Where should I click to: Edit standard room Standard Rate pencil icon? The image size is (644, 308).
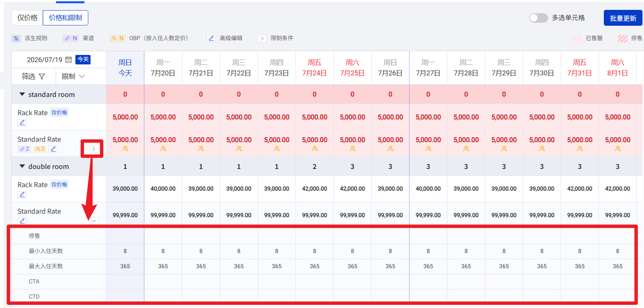pyautogui.click(x=53, y=149)
